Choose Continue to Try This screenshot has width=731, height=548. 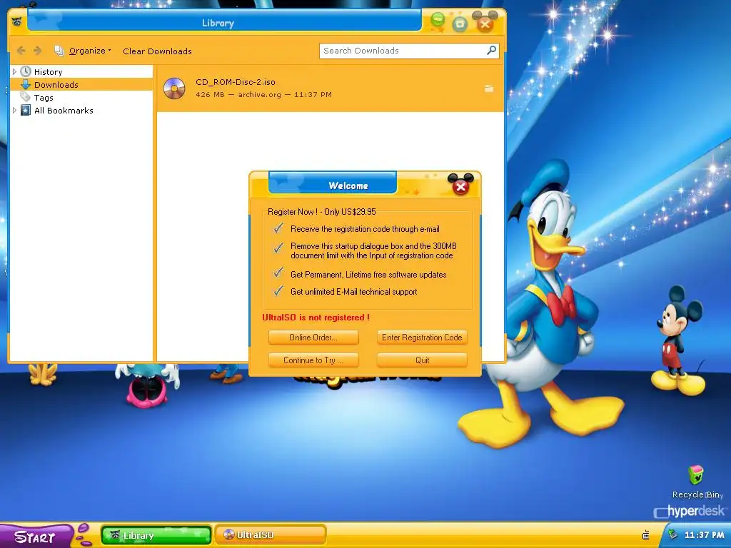[x=313, y=360]
